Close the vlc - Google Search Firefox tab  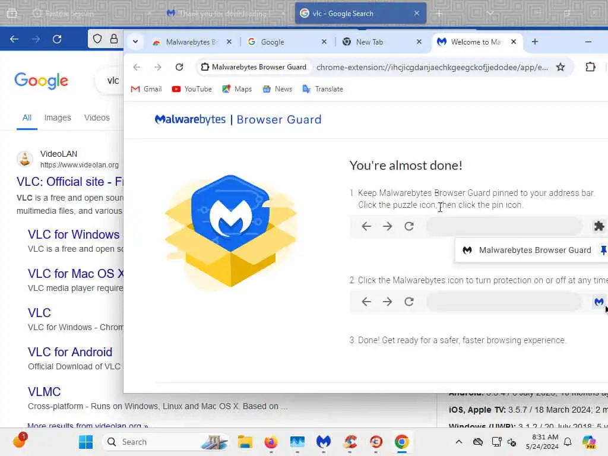416,14
